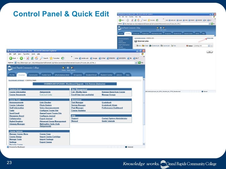Click scroll down arrow in front window

[x=144, y=144]
